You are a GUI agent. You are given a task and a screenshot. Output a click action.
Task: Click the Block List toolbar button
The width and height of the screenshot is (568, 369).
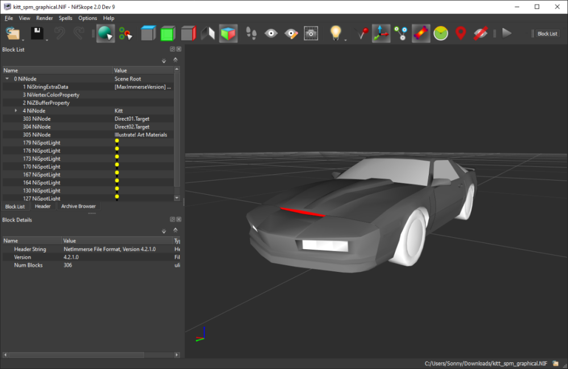click(547, 33)
